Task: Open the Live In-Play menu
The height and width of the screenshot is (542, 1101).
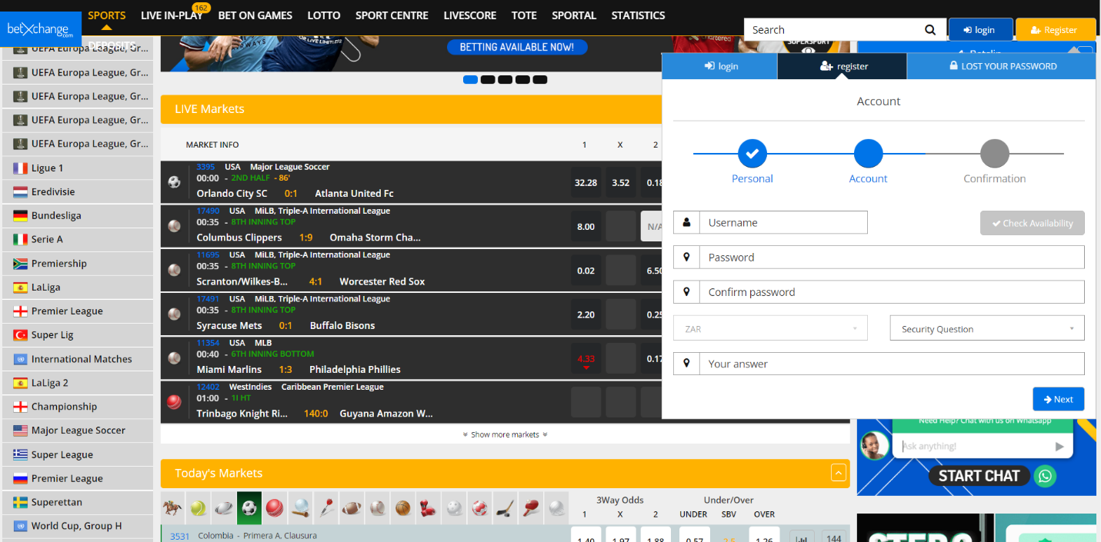Action: click(x=172, y=15)
